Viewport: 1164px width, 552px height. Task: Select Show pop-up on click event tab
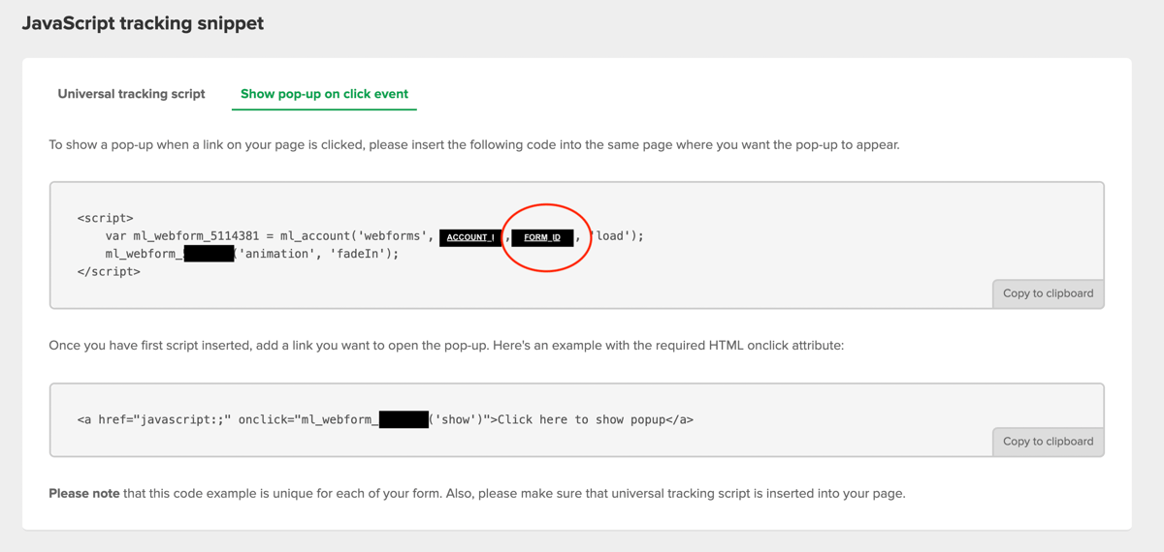click(x=324, y=94)
